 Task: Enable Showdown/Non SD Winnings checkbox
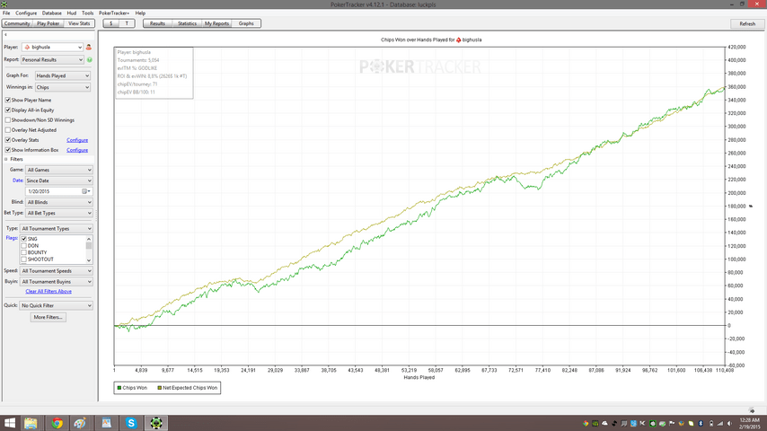8,119
